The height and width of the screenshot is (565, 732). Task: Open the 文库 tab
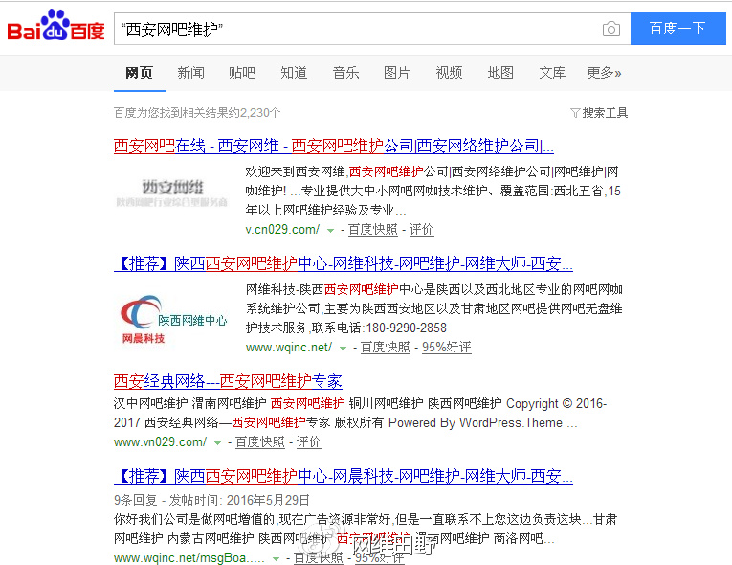552,73
